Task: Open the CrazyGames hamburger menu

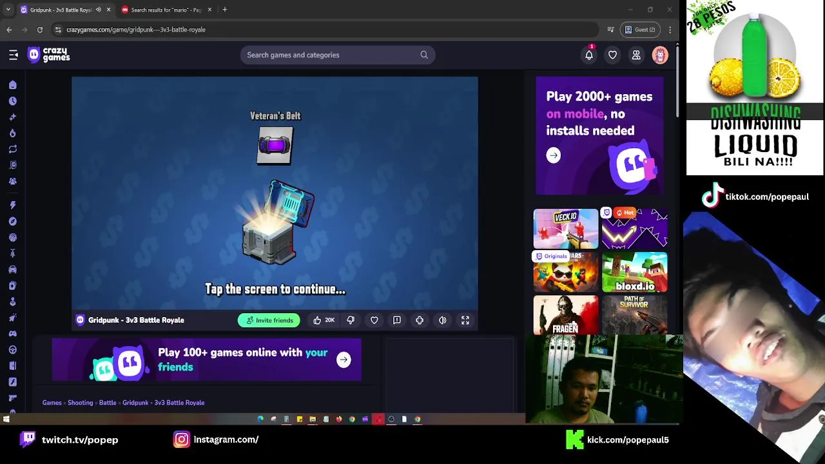Action: (x=14, y=55)
